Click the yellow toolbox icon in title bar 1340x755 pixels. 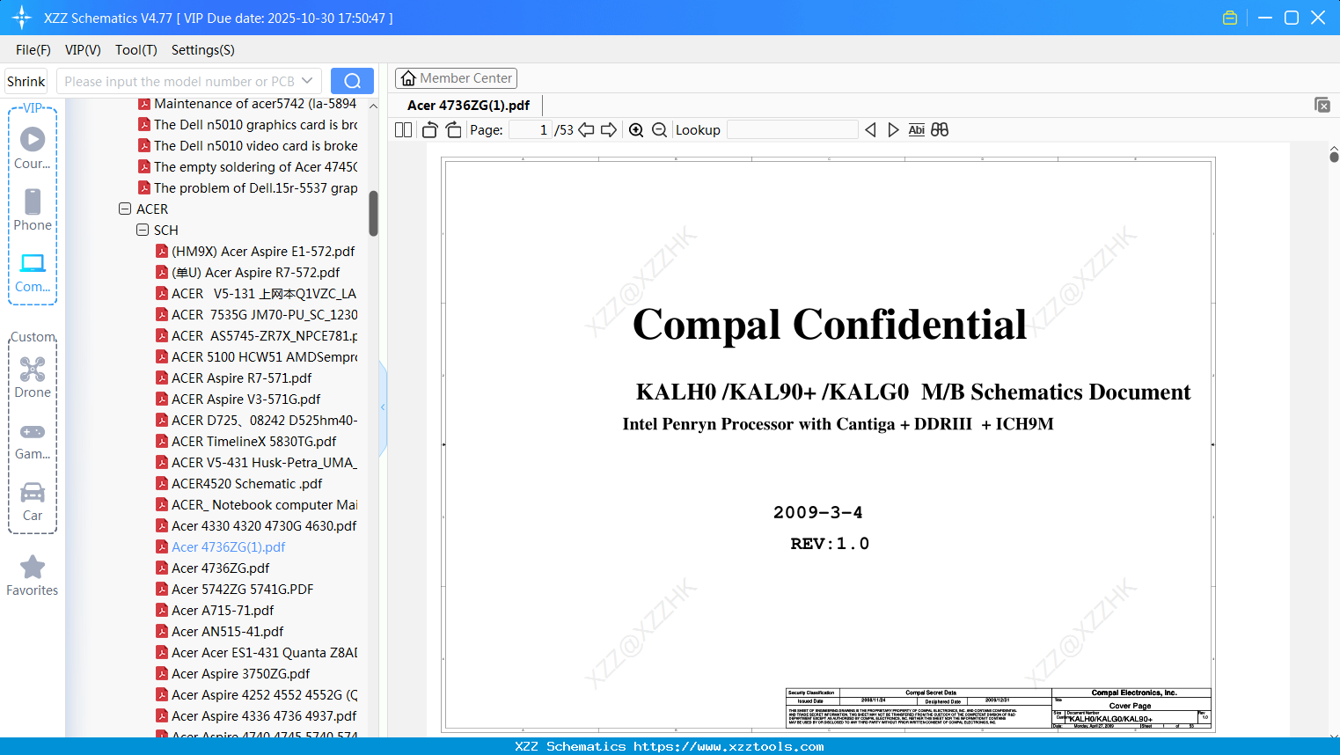(1230, 18)
